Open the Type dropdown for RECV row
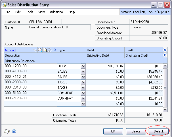172x137 pixels. click(x=83, y=66)
